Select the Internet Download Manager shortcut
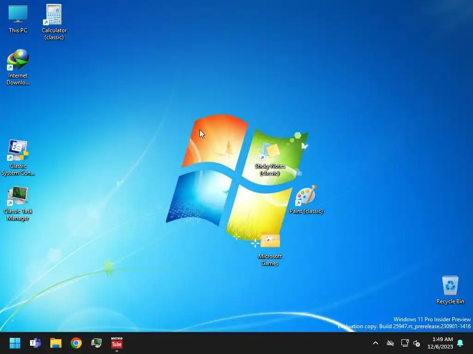473x354 pixels. (18, 67)
